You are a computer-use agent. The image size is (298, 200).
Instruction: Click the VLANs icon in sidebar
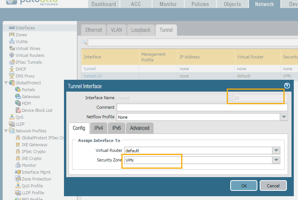(11, 42)
